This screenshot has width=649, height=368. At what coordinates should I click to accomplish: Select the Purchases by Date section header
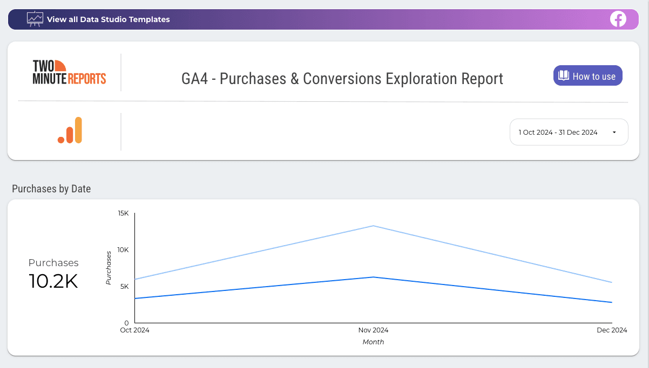[x=51, y=189]
